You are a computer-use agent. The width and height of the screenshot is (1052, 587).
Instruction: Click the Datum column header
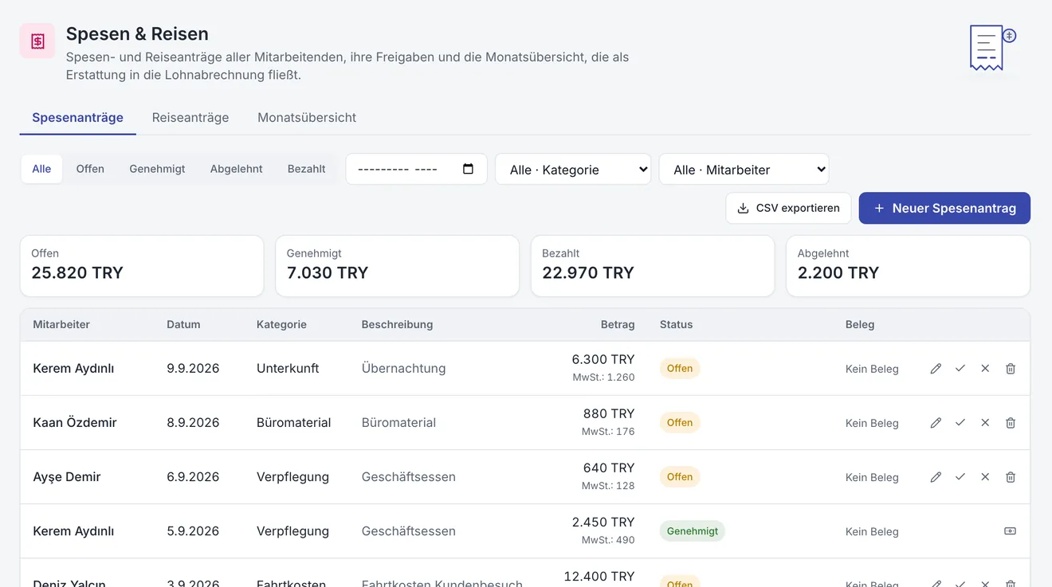coord(183,325)
